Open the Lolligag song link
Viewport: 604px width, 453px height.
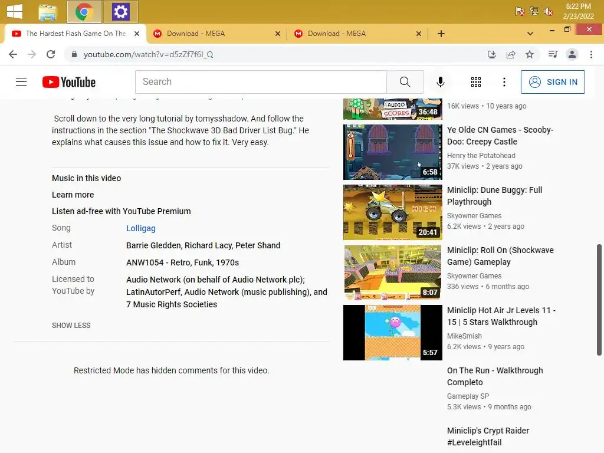141,228
